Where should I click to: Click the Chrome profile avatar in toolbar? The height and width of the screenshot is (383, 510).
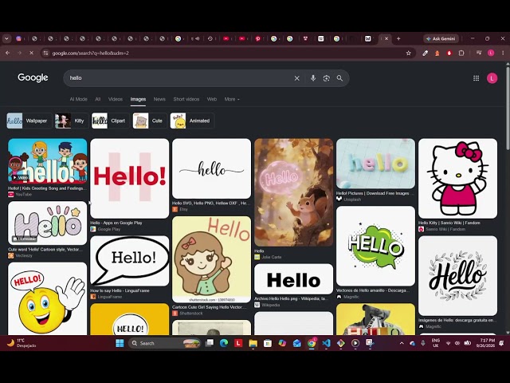pyautogui.click(x=491, y=53)
